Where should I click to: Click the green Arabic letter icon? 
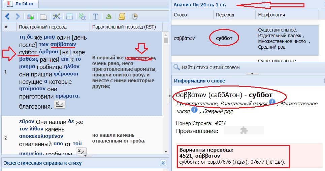coord(108,16)
